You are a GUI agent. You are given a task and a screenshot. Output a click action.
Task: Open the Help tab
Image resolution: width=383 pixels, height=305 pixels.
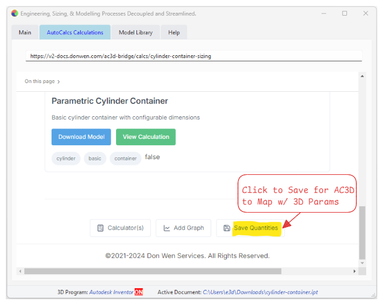point(174,33)
